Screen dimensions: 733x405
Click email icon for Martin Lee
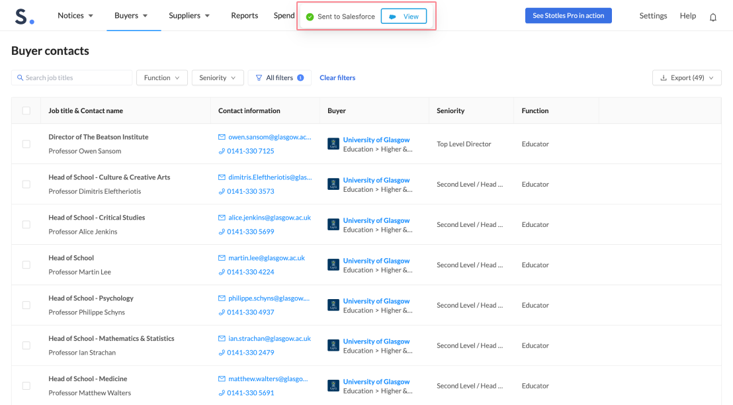coord(222,257)
